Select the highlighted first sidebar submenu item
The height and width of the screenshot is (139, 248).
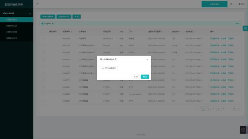pos(16,20)
